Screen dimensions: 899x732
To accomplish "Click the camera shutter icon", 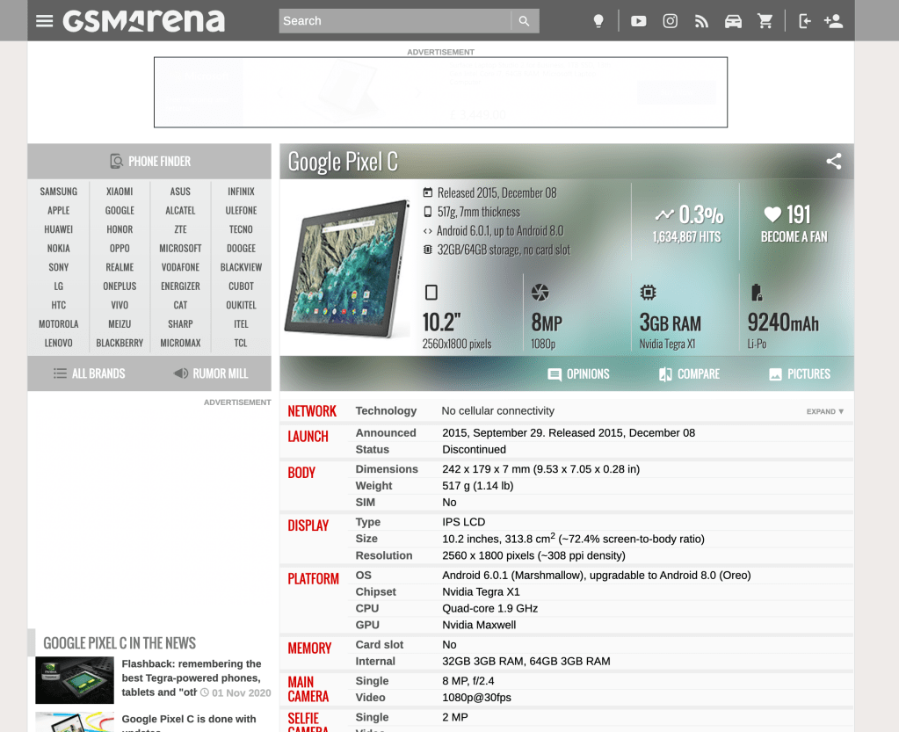I will click(x=540, y=293).
